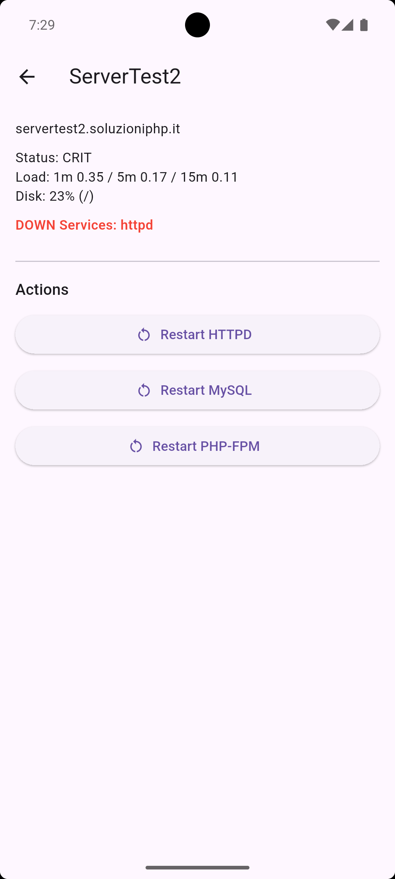The height and width of the screenshot is (879, 395).
Task: Tap the Status: CRIT line
Action: pos(53,157)
